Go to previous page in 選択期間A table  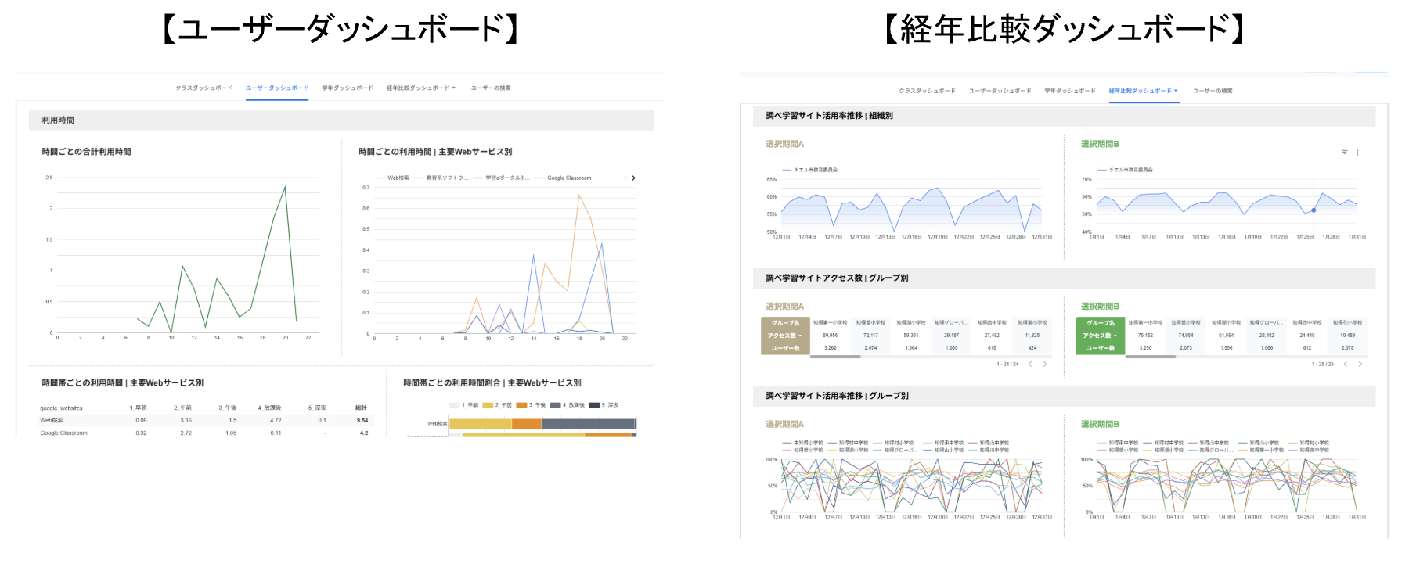tap(1030, 364)
